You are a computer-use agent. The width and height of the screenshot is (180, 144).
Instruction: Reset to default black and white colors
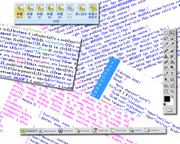(x=165, y=104)
